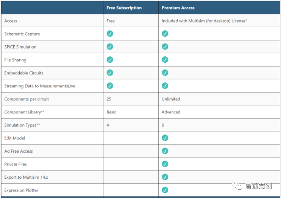Select the Free Subscription column header
281x198 pixels.
coord(124,8)
